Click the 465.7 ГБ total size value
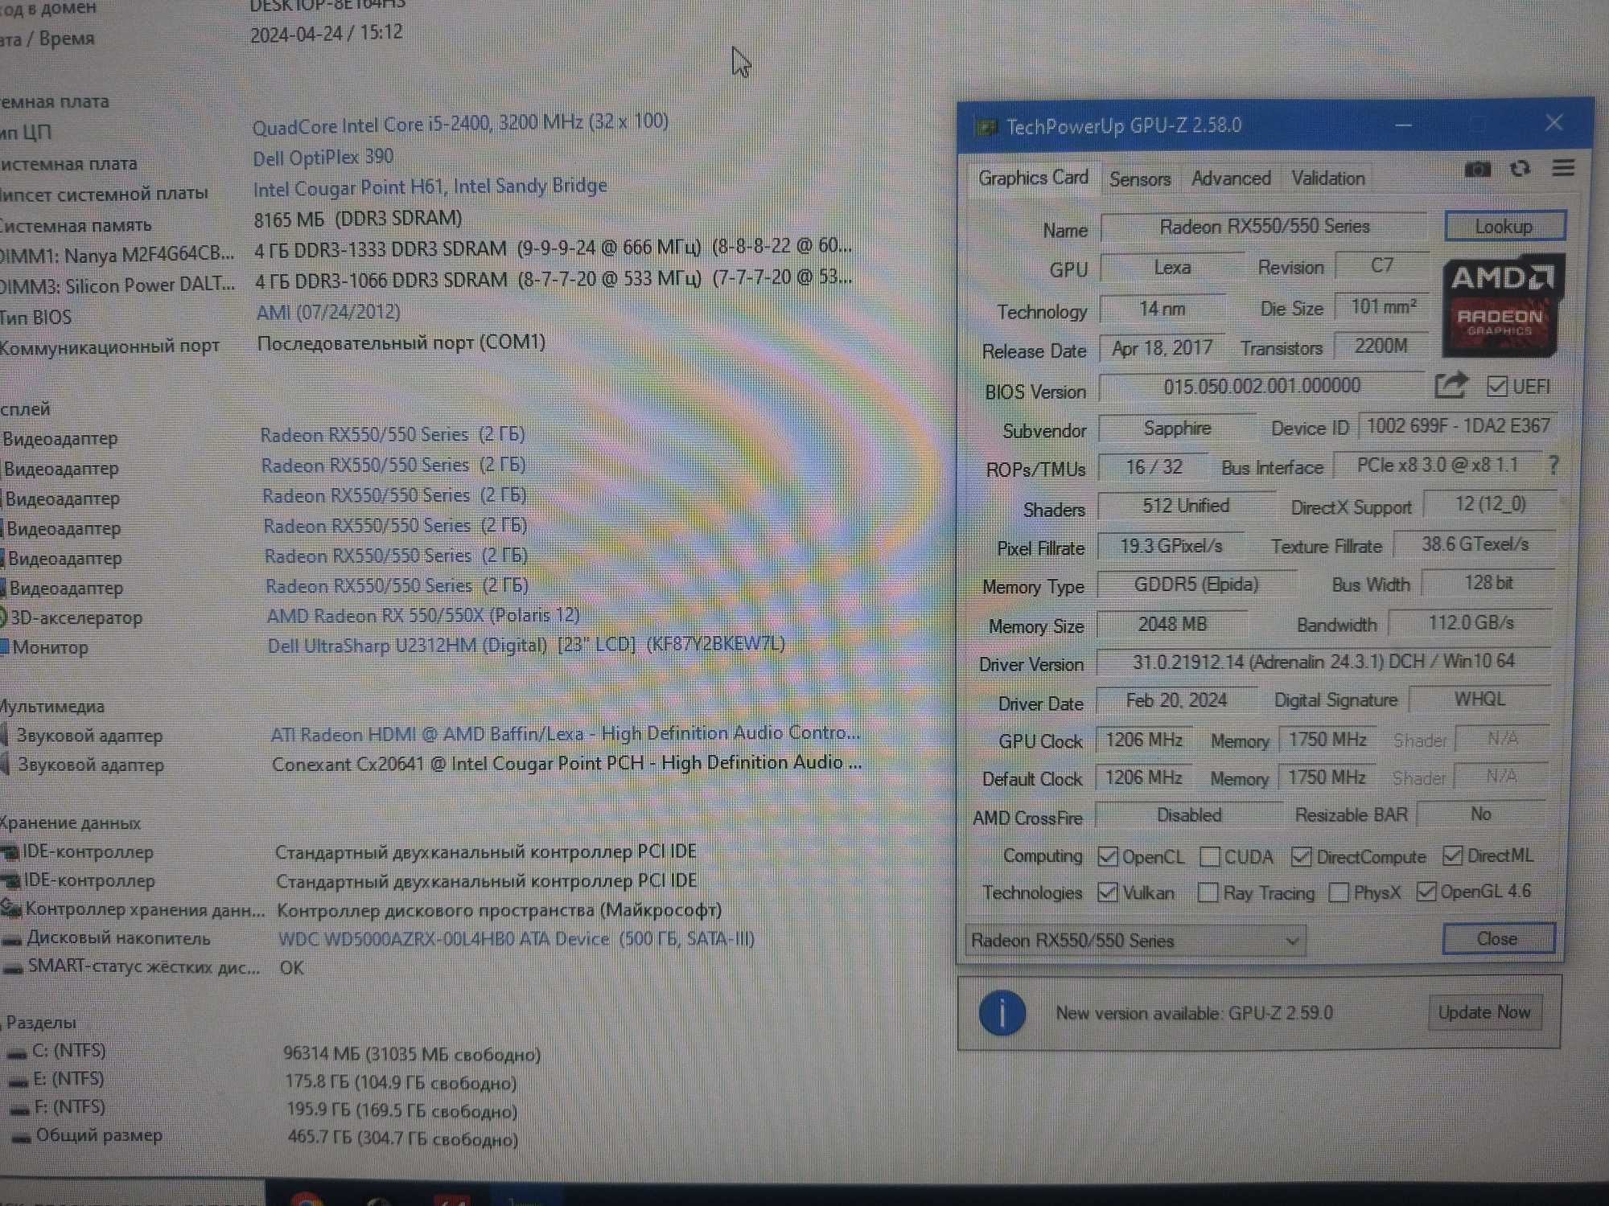The image size is (1609, 1206). [403, 1138]
